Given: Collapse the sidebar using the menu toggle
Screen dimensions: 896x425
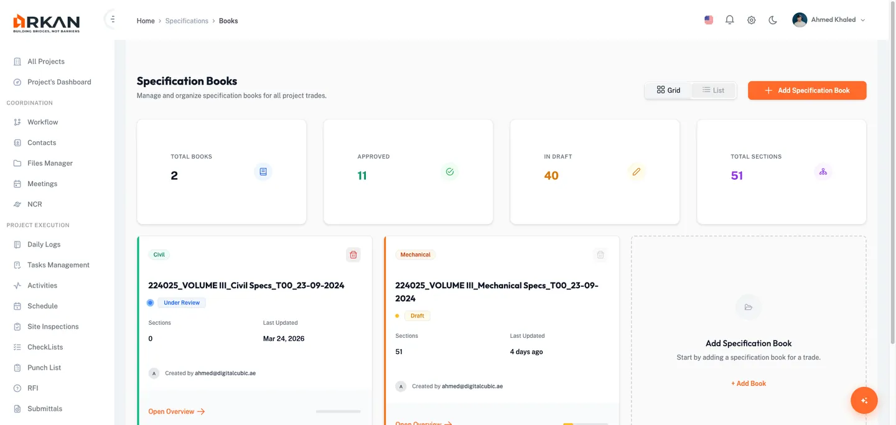Looking at the screenshot, I should coord(112,19).
